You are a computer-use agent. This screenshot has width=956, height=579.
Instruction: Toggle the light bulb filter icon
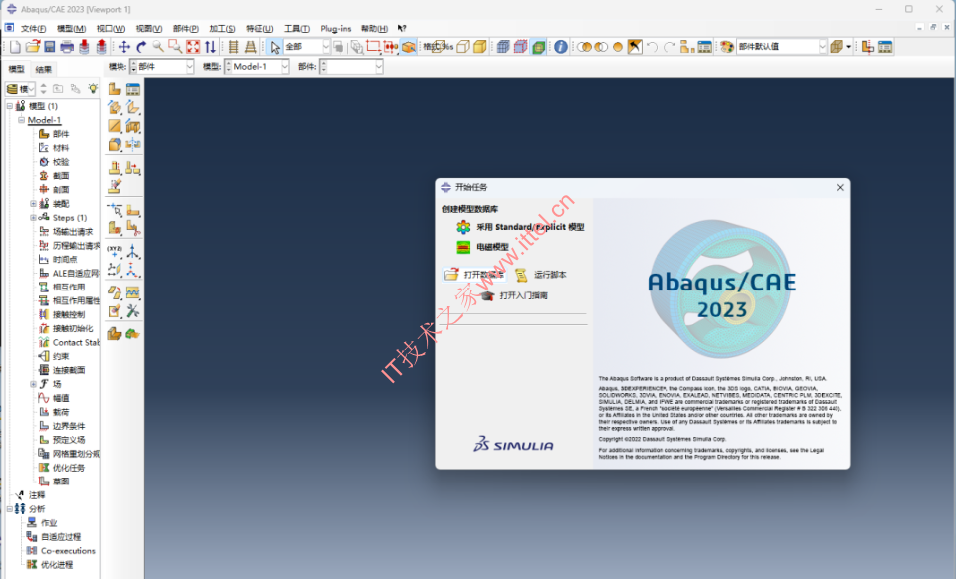(x=92, y=89)
